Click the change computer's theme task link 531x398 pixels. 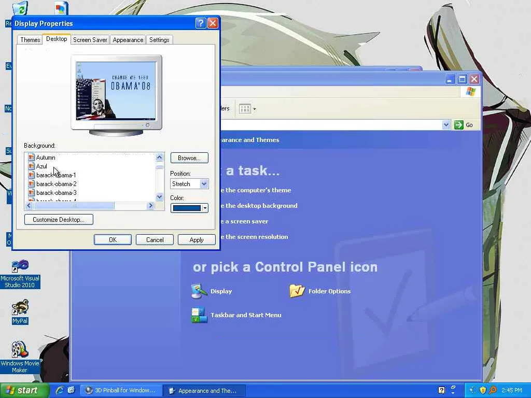[x=255, y=190]
